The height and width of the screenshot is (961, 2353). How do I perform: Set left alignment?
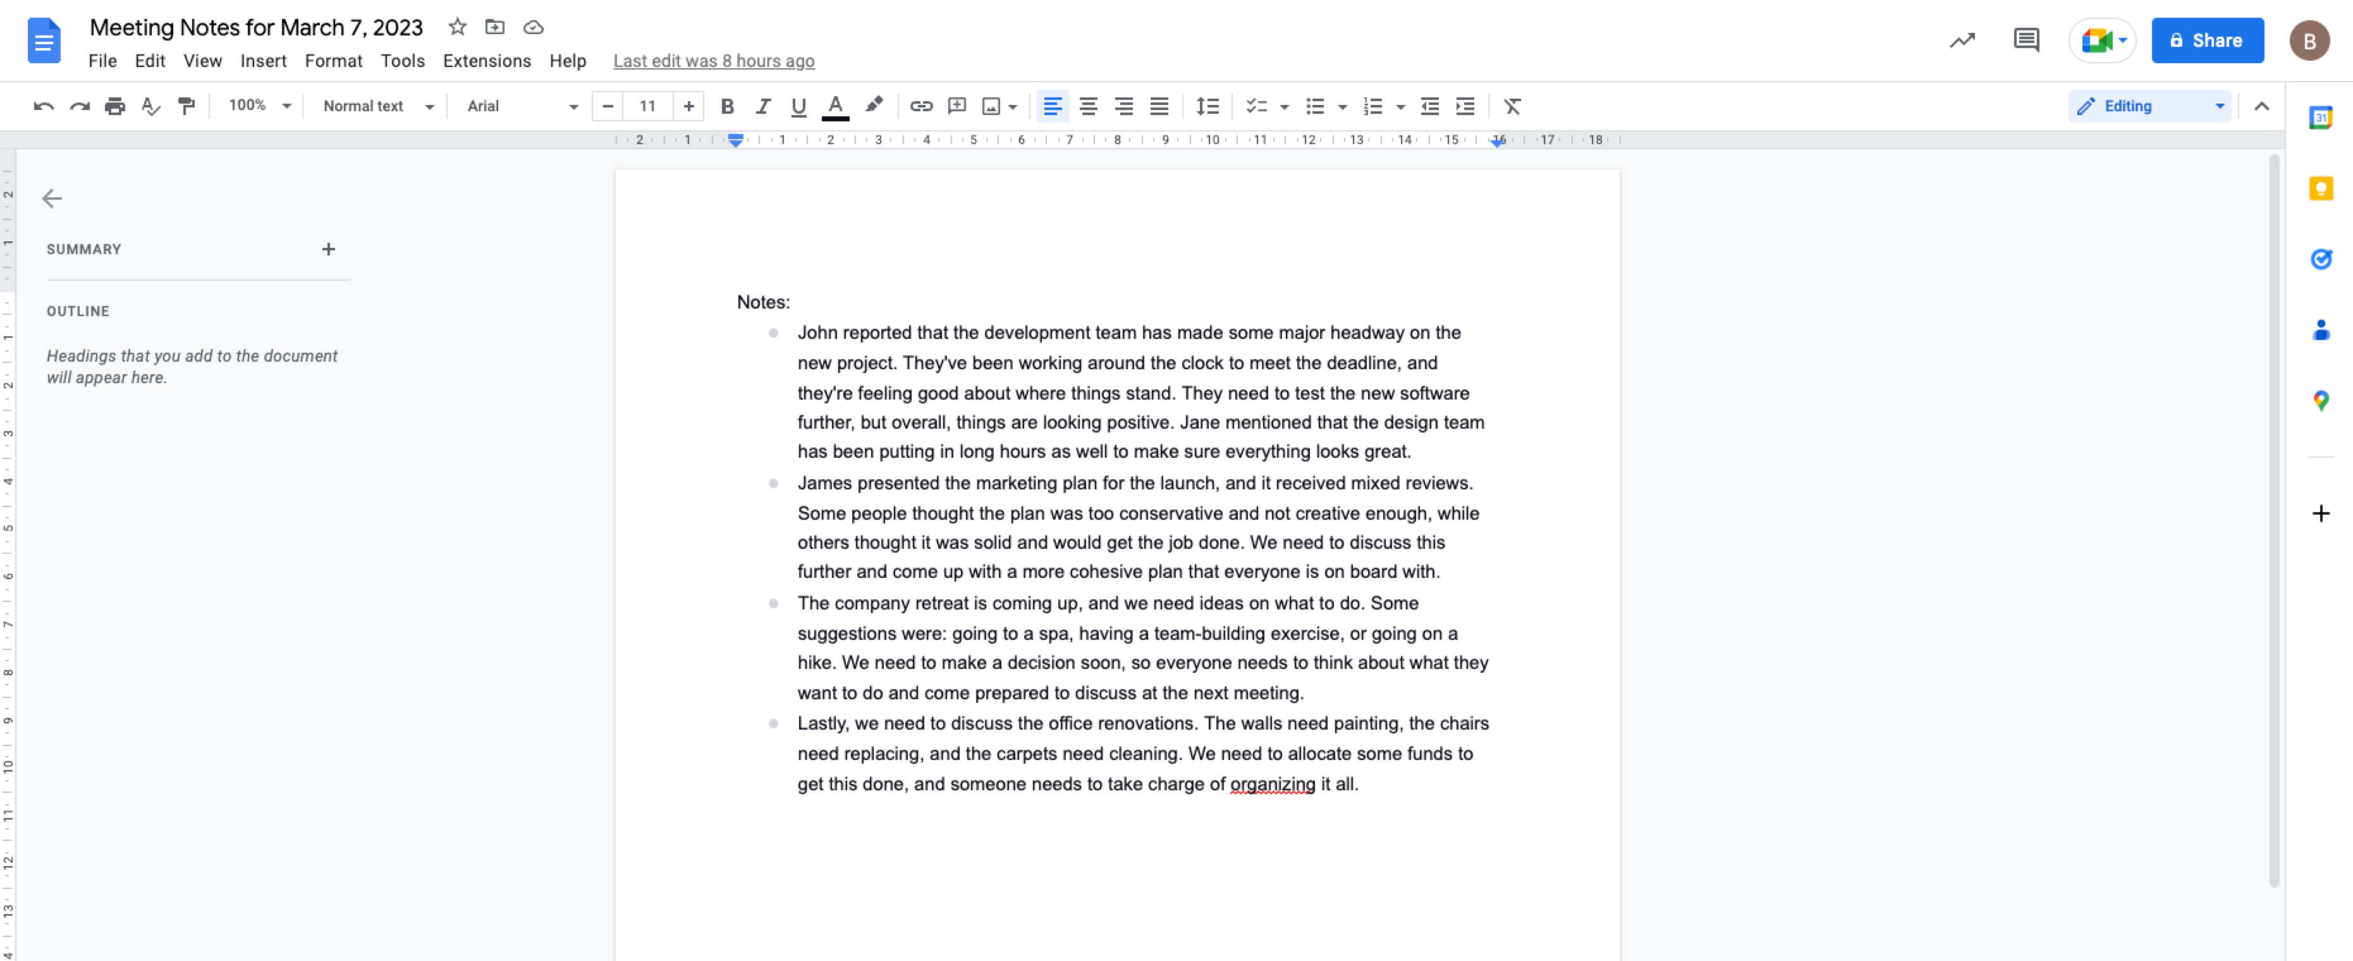pos(1052,106)
